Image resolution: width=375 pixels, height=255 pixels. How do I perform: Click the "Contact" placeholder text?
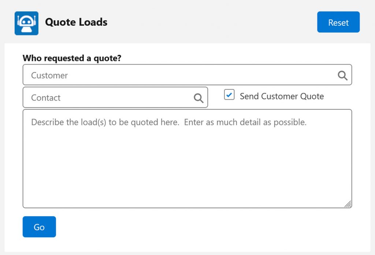point(46,98)
